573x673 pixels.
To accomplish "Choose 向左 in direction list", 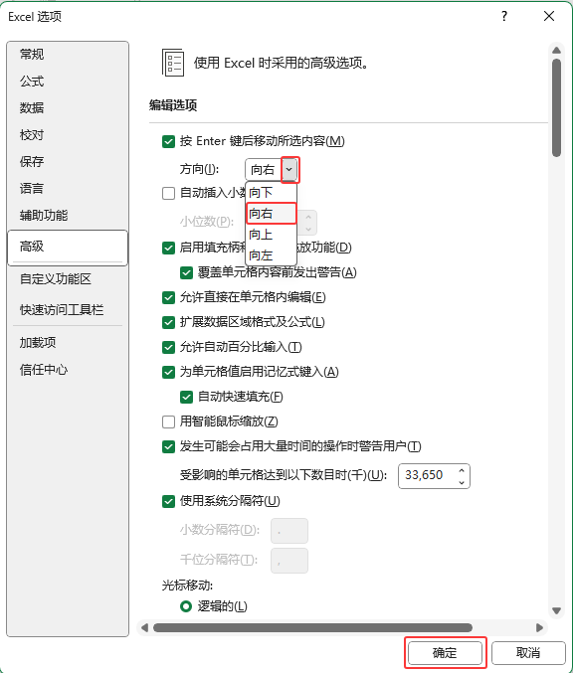I will click(x=271, y=255).
